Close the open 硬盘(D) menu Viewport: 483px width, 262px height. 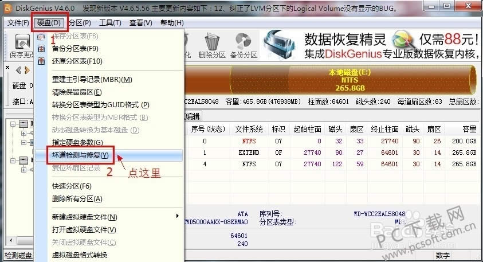49,23
